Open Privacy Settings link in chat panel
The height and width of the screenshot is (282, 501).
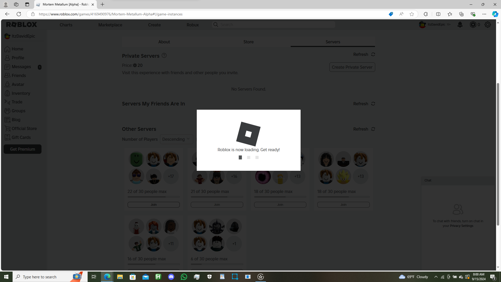461,226
